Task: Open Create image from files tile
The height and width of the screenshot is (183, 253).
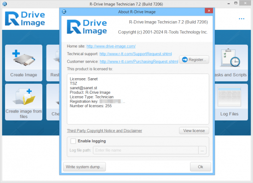Action: (x=24, y=102)
